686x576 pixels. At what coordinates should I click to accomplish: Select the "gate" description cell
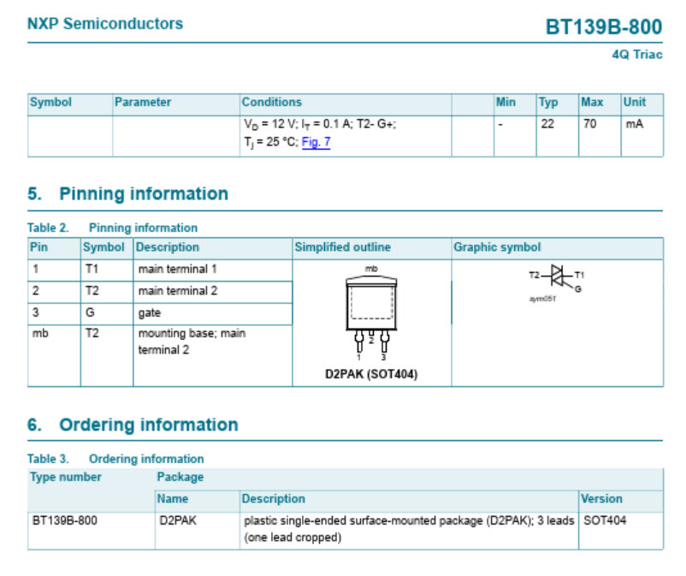(150, 313)
